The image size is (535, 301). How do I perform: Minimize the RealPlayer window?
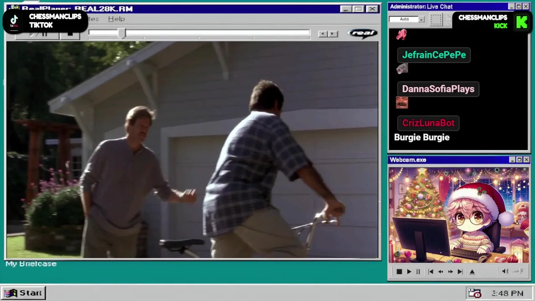pos(345,9)
